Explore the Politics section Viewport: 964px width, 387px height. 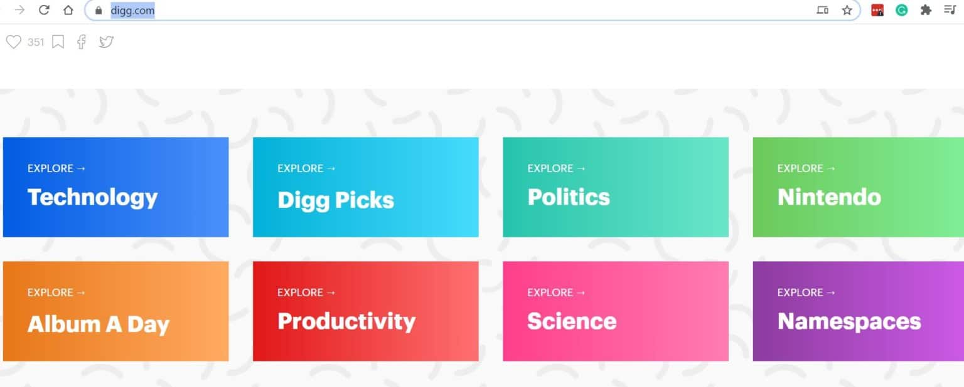click(615, 187)
